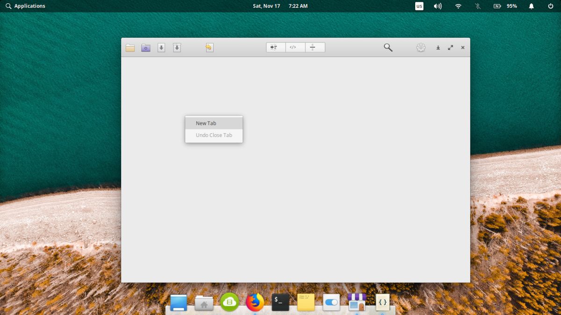Viewport: 561px width, 315px height.
Task: Open the us keyboard layout indicator
Action: [419, 6]
